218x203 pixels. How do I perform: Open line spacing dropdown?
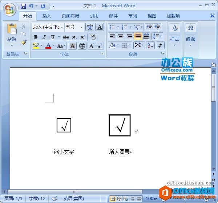click(x=157, y=36)
